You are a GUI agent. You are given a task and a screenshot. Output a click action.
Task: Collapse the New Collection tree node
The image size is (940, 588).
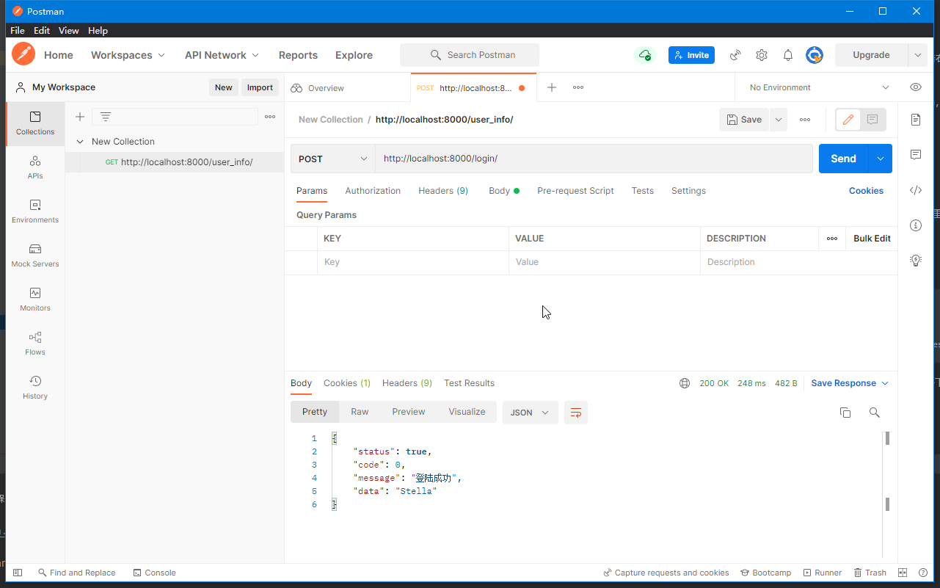(80, 142)
